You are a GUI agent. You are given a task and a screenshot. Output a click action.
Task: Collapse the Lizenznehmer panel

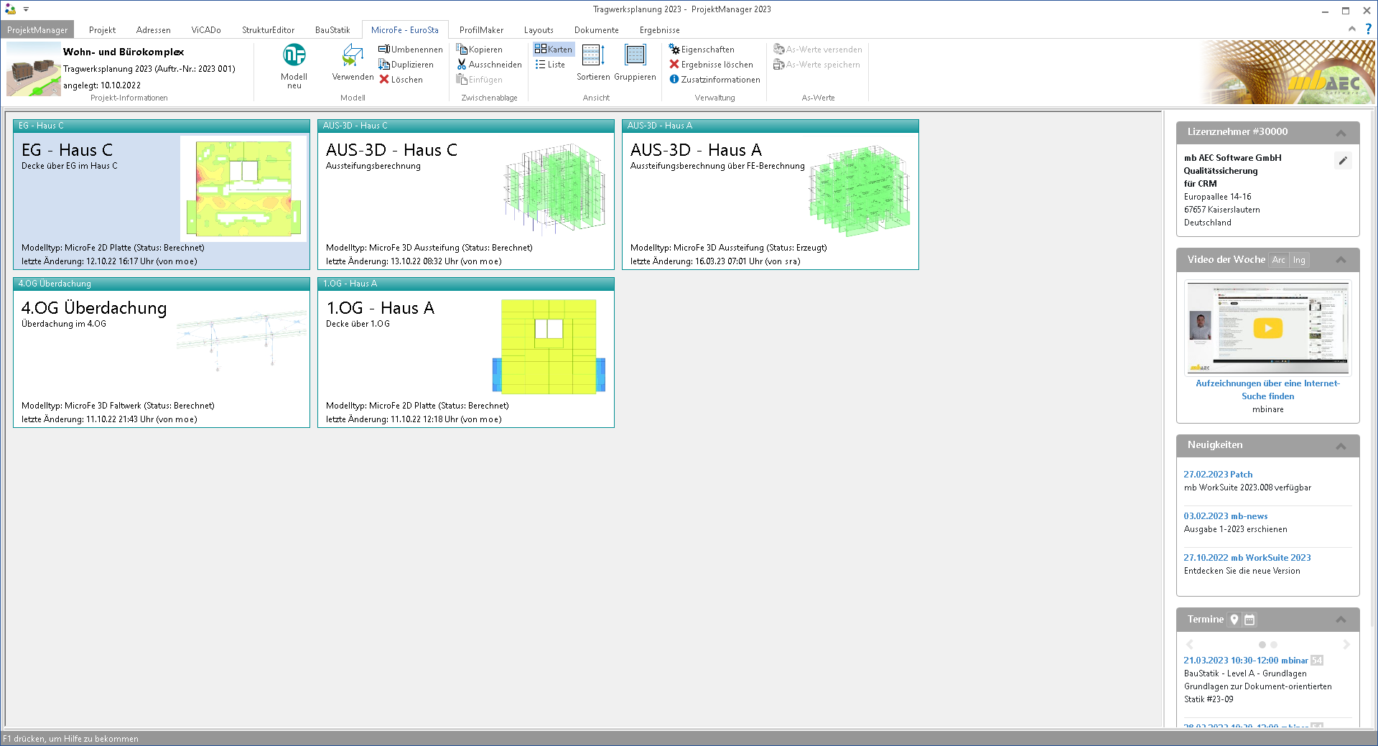pyautogui.click(x=1340, y=133)
